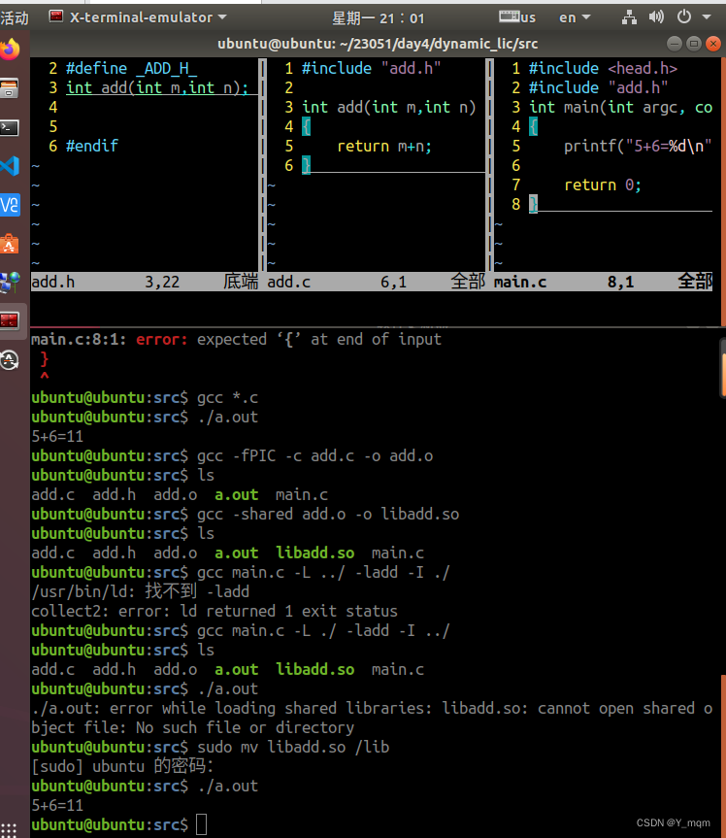Screen dimensions: 726x838
Task: Click the '#endif' line in add.h
Action: [92, 146]
